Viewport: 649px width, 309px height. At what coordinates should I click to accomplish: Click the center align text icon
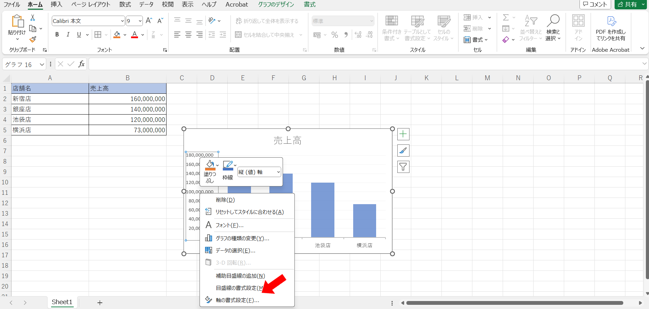188,35
